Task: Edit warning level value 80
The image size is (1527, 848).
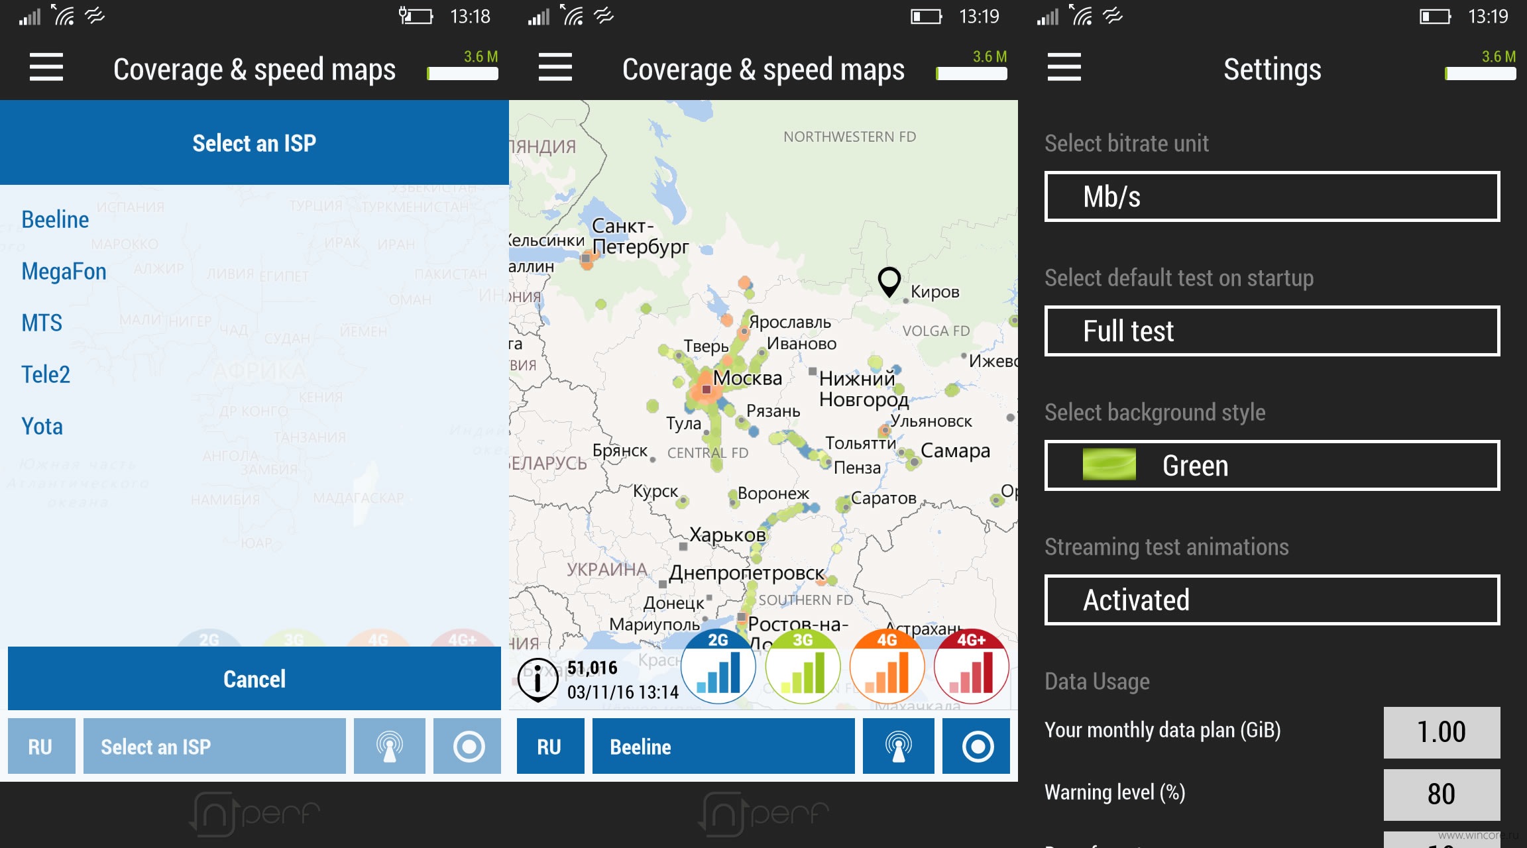Action: coord(1442,794)
